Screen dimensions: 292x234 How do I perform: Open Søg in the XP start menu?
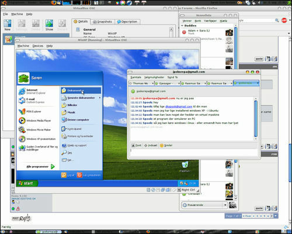tap(67, 153)
